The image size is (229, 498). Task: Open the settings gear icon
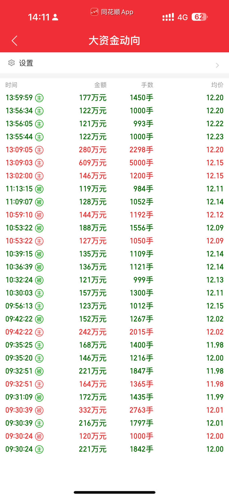pos(11,63)
